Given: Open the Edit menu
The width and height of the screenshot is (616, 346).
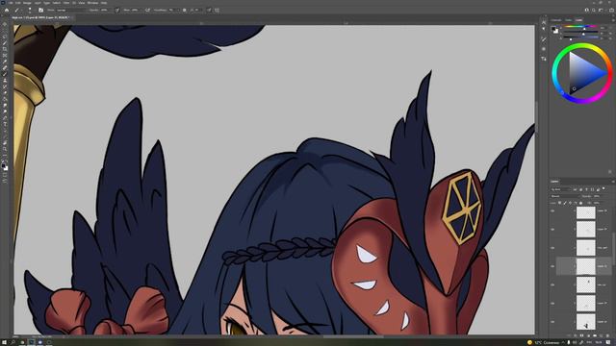Looking at the screenshot, I should tap(17, 3).
